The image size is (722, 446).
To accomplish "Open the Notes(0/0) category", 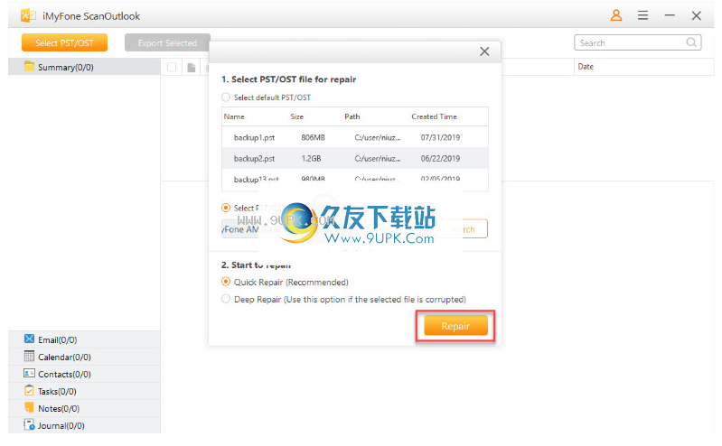I will tap(84, 408).
